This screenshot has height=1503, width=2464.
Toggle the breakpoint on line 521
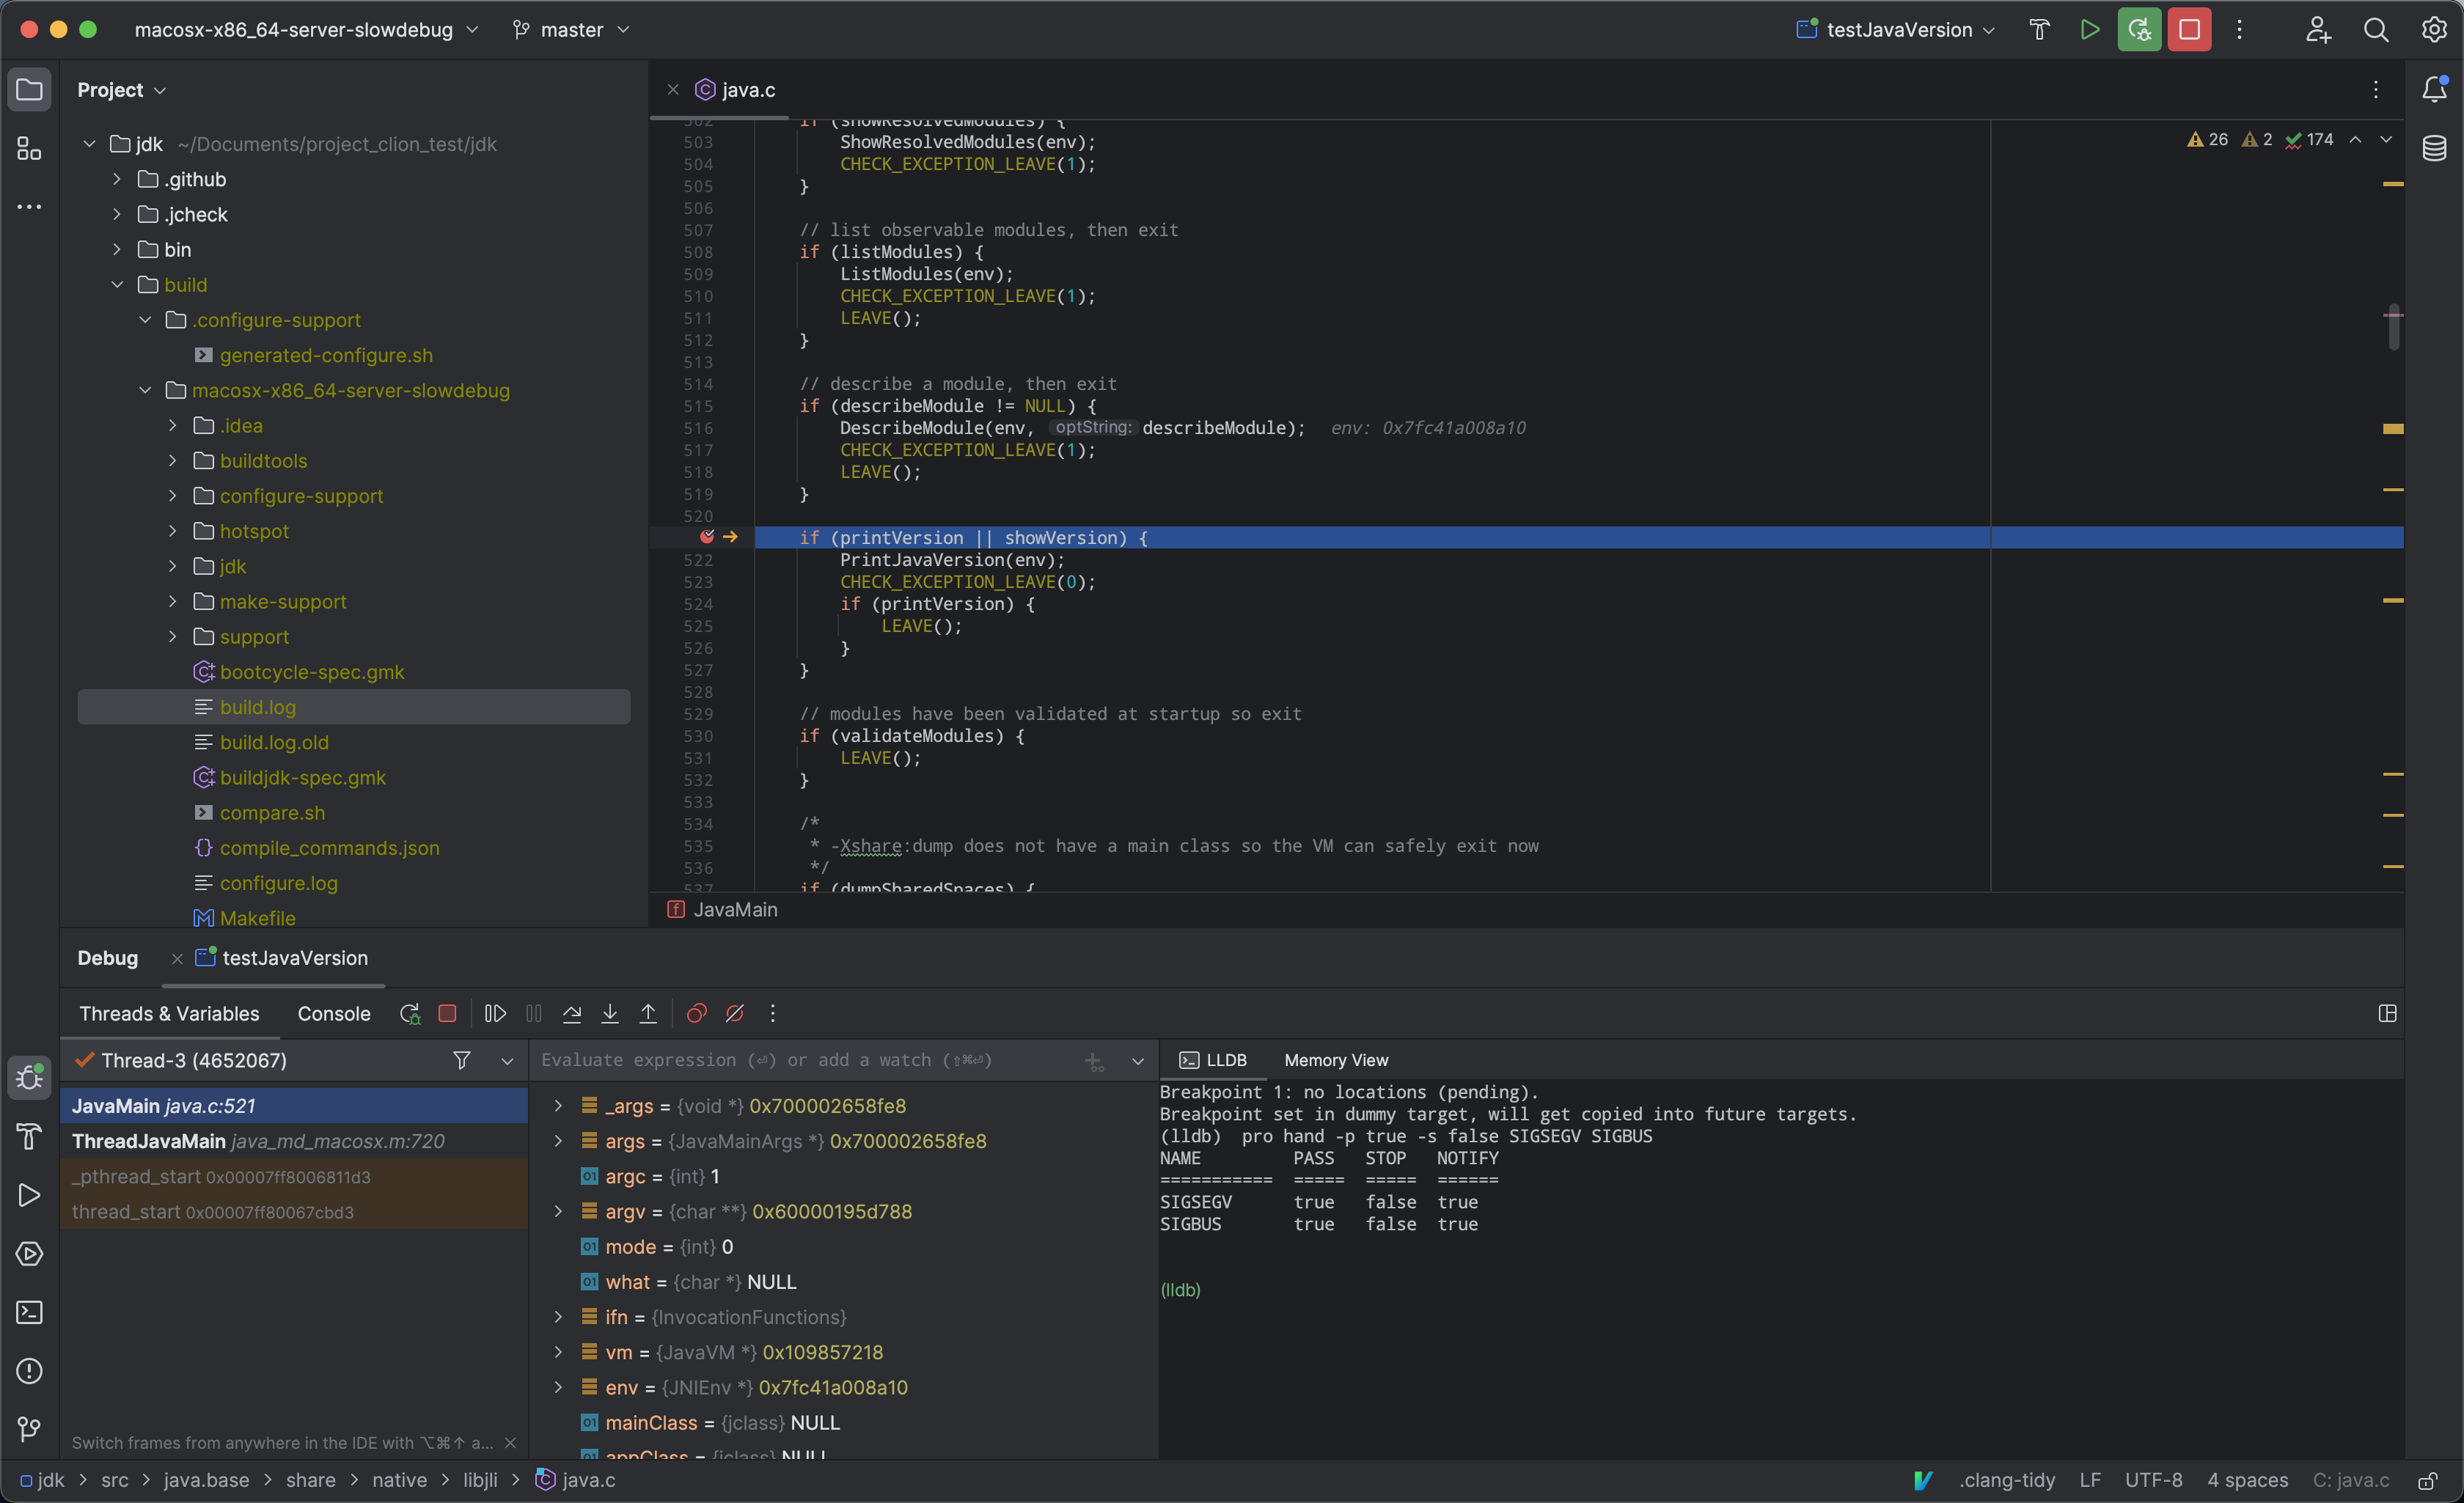(x=707, y=538)
